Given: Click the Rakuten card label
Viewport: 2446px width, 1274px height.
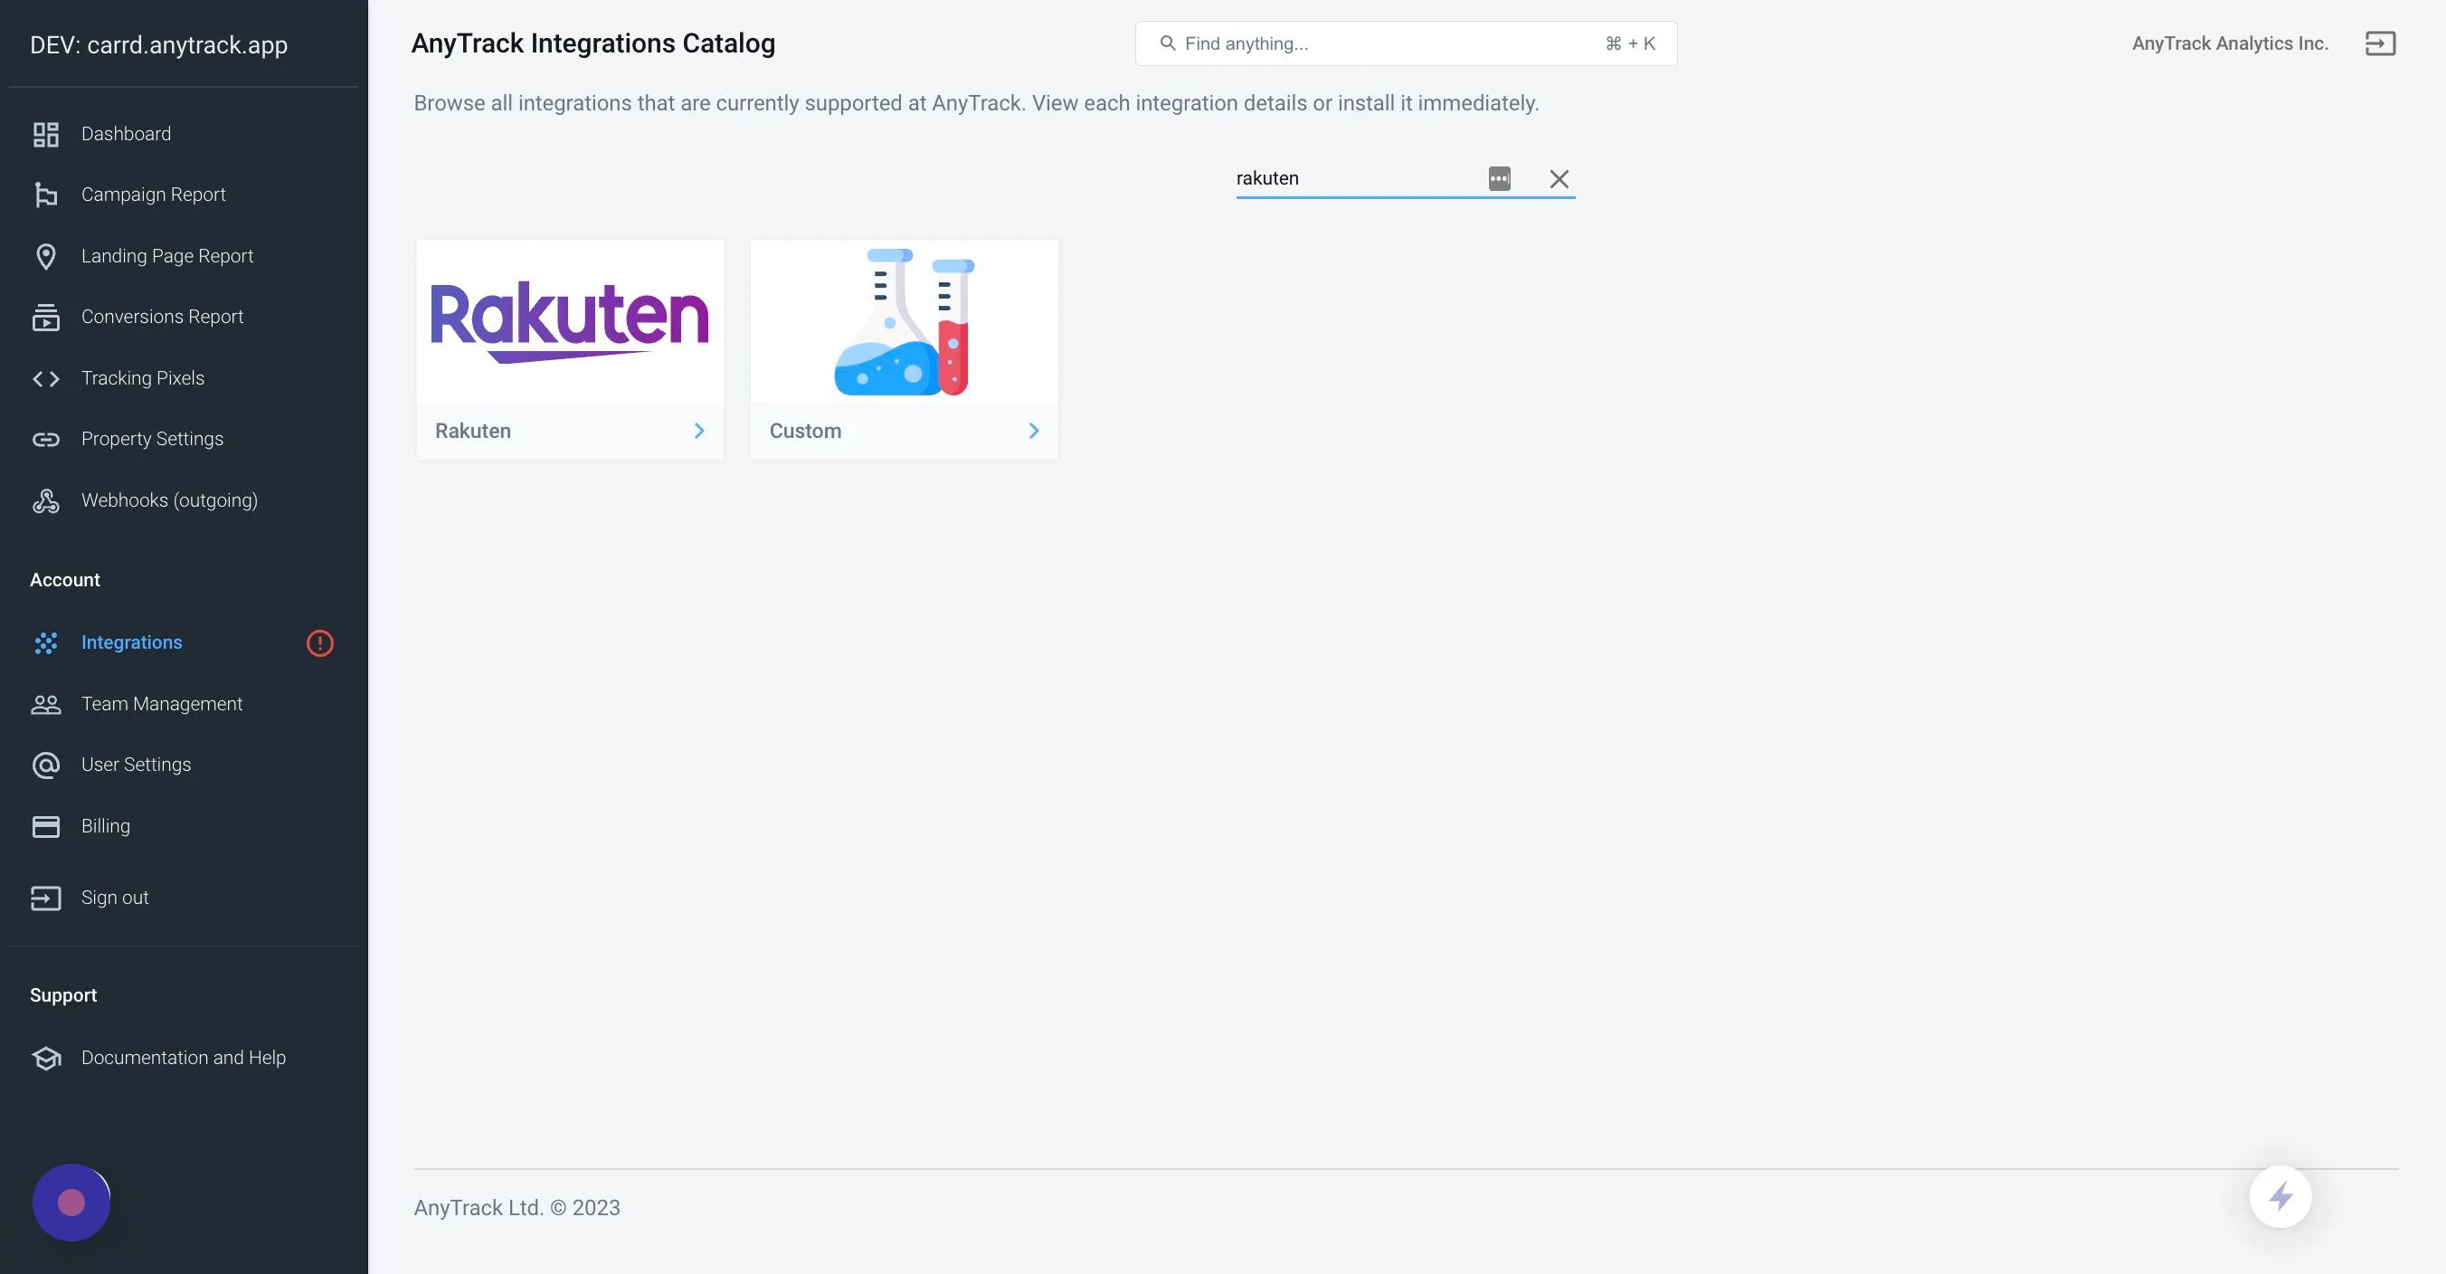Looking at the screenshot, I should (473, 432).
